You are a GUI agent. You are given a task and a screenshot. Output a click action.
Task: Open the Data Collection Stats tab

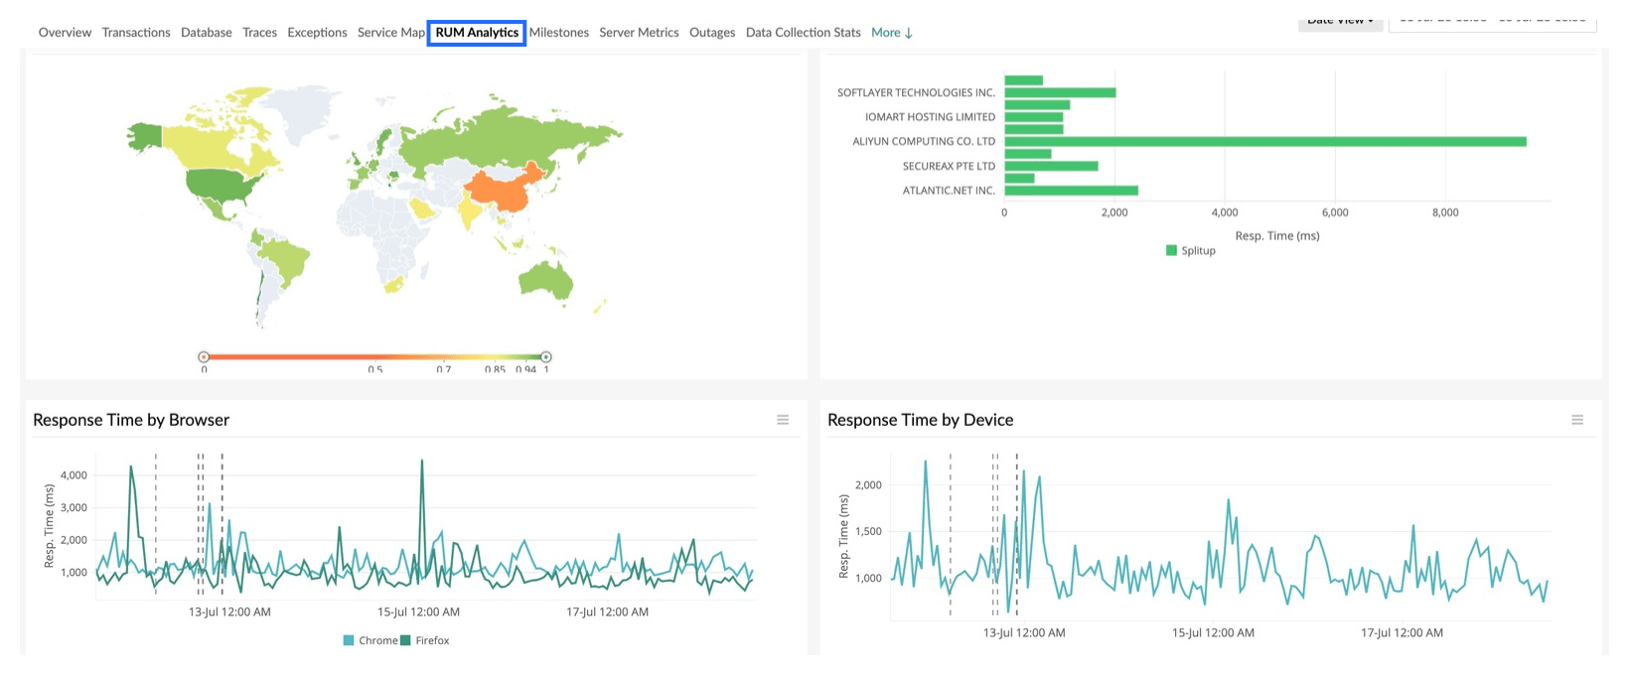click(803, 33)
